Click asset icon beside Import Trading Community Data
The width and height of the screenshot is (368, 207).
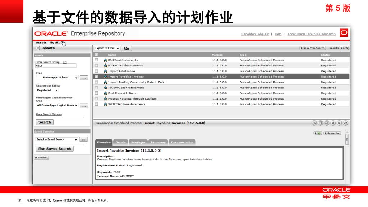(105, 82)
